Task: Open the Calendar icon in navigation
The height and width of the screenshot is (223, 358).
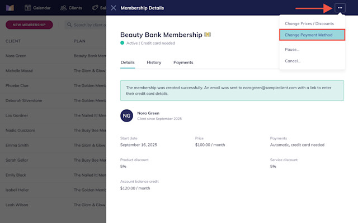Action: click(x=27, y=8)
